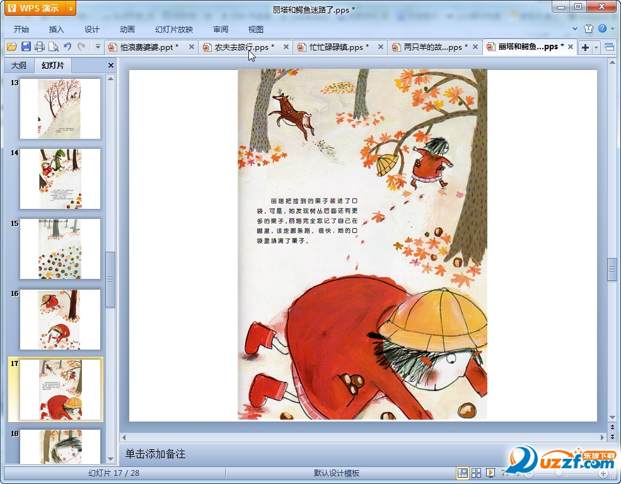The width and height of the screenshot is (621, 484).
Task: Select slide 16 thumbnail
Action: pyautogui.click(x=60, y=319)
